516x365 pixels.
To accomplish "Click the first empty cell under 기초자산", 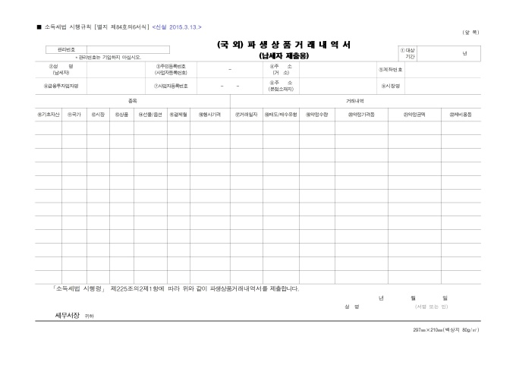I will point(49,127).
